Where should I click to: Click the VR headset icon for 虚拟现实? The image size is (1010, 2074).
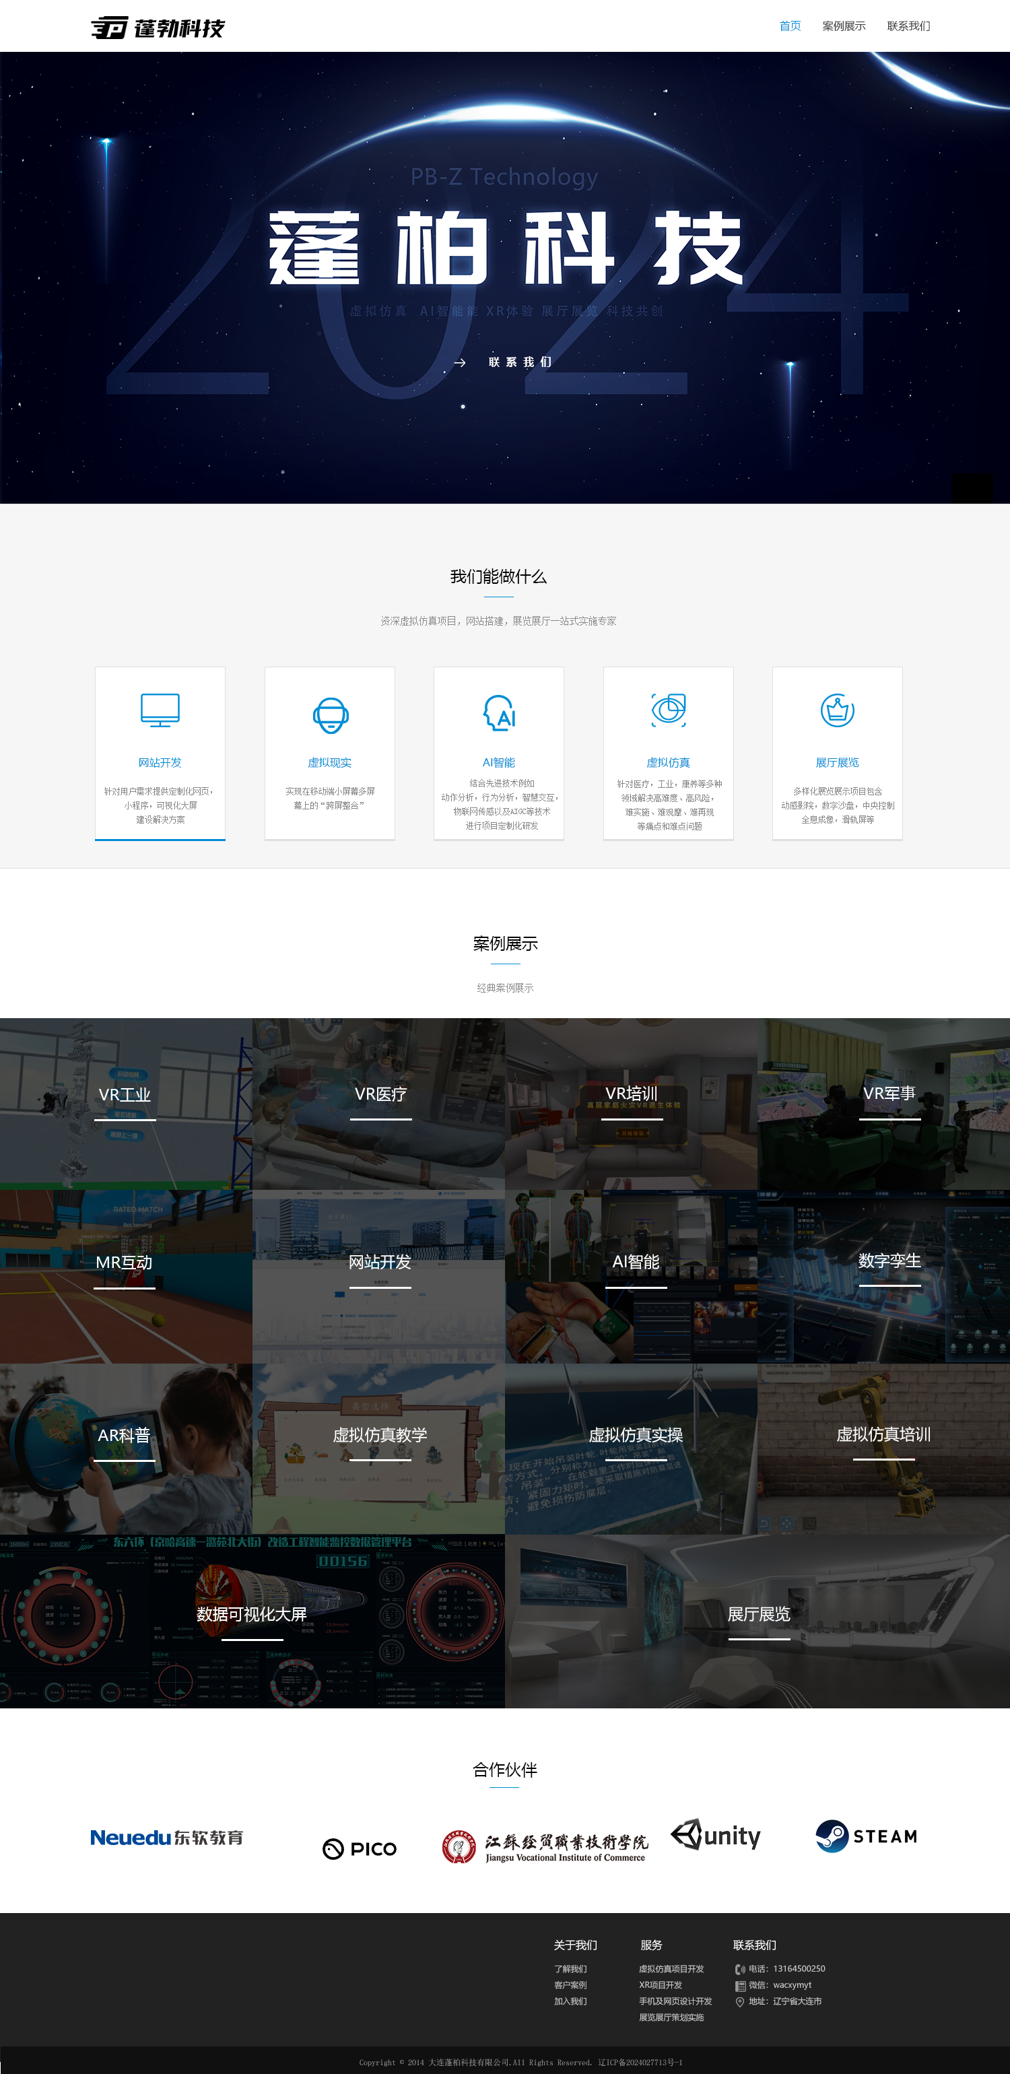(330, 714)
